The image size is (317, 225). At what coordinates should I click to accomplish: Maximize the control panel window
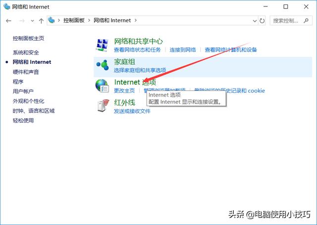click(286, 6)
